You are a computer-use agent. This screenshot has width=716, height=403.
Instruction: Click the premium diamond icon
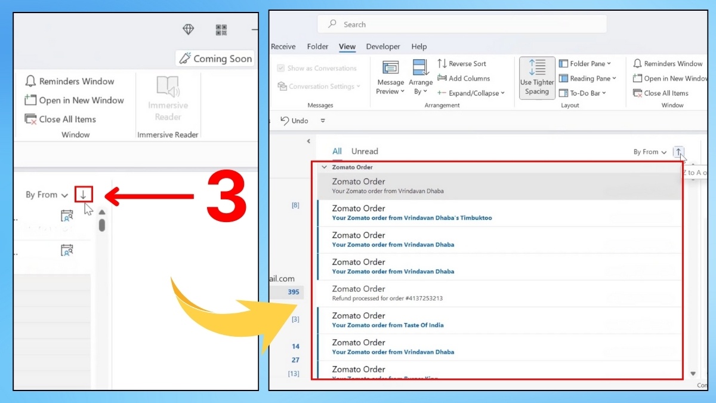(x=189, y=29)
